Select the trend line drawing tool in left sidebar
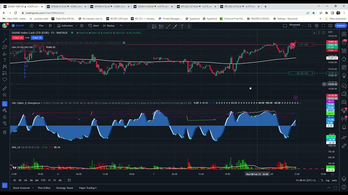348x195 pixels. (x=5, y=40)
